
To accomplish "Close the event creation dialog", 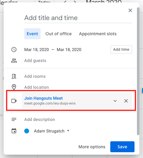I will point(130,10).
